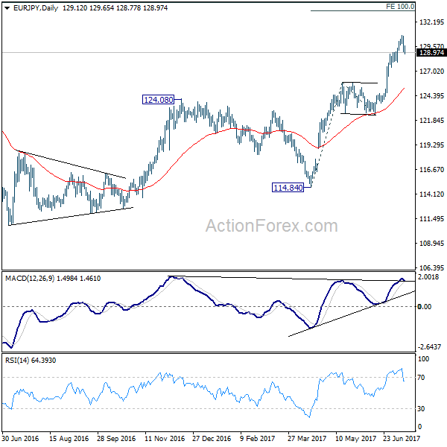Click the 15 Aug 2016 date label
Image resolution: width=447 pixels, height=447 pixels.
point(69,438)
